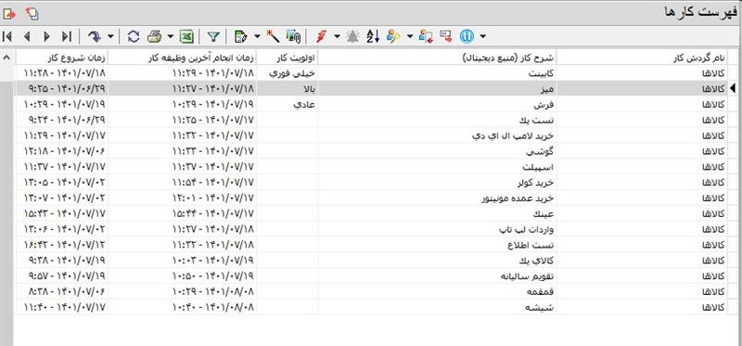
Task: Click last task time ۱۴۰۱/۰۸/۰۸ - ۱۰:۴۰
Action: tap(183, 307)
